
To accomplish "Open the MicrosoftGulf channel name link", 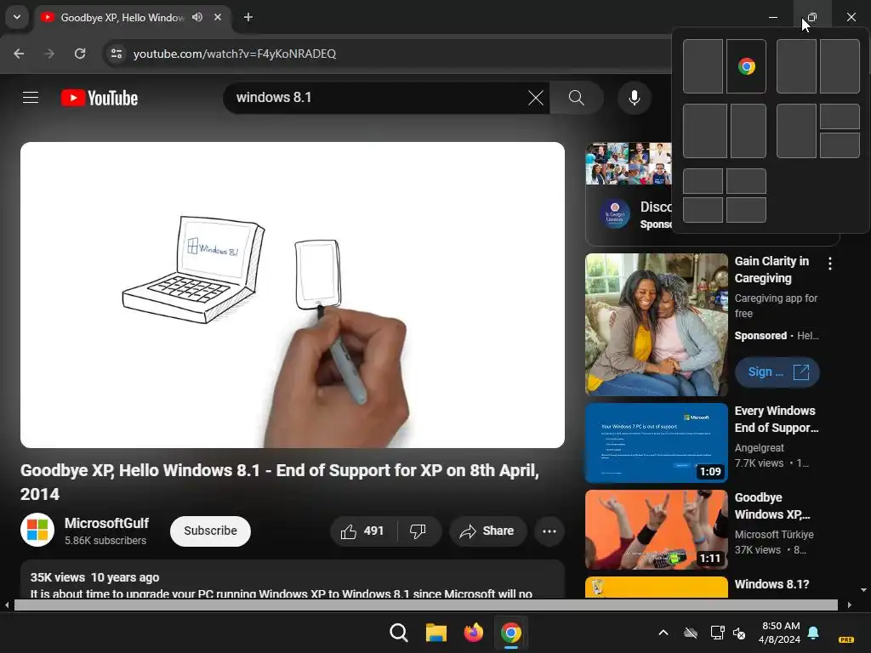I will coord(106,523).
